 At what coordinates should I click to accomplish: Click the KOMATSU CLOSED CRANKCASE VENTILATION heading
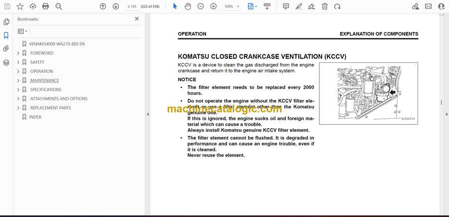(262, 57)
